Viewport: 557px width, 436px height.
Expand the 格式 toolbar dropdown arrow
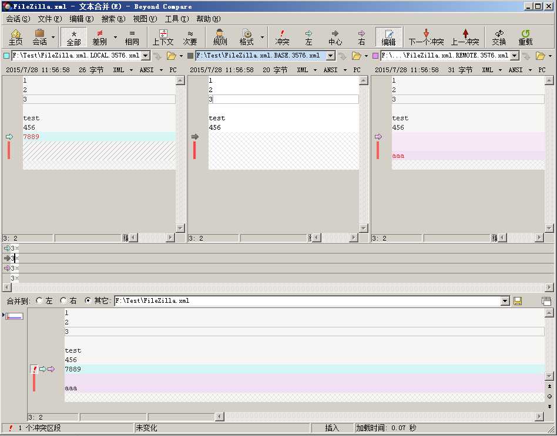(x=262, y=37)
